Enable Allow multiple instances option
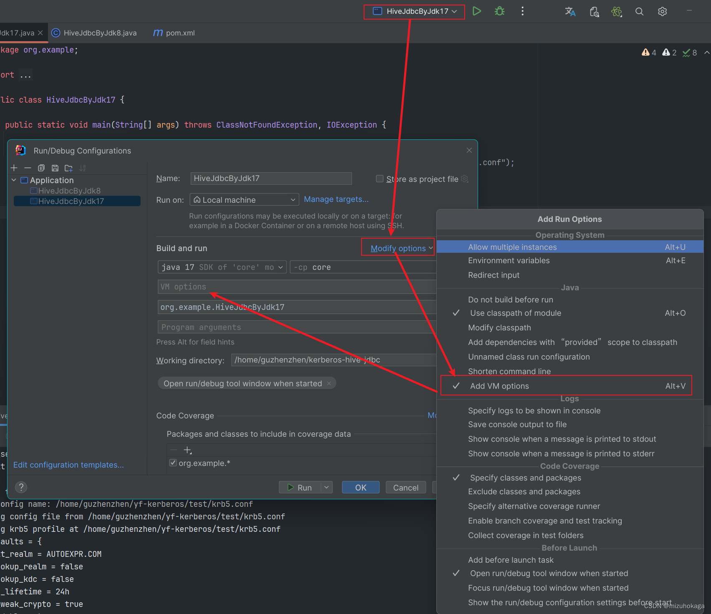Screen dimensions: 711x614 (570, 247)
